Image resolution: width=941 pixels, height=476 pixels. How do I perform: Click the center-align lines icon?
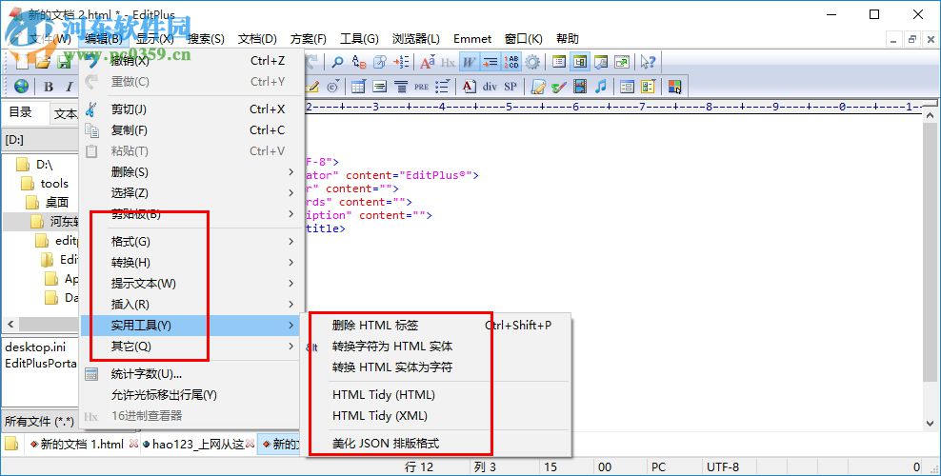(x=401, y=87)
